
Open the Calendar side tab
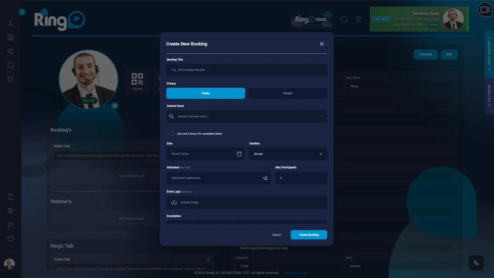click(489, 96)
